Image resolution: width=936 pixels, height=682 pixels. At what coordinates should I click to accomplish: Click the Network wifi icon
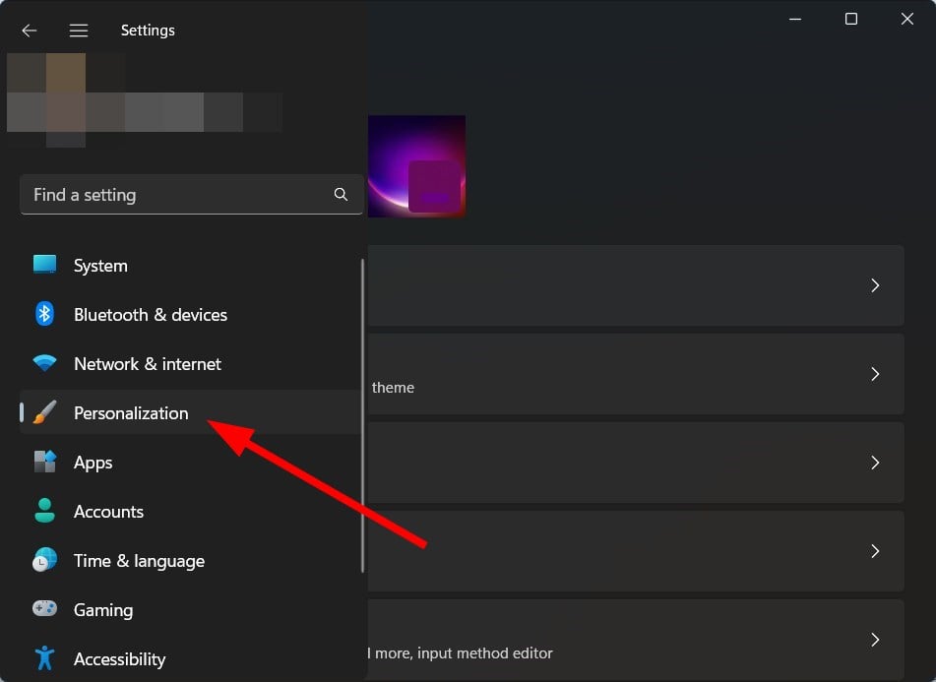(x=44, y=363)
